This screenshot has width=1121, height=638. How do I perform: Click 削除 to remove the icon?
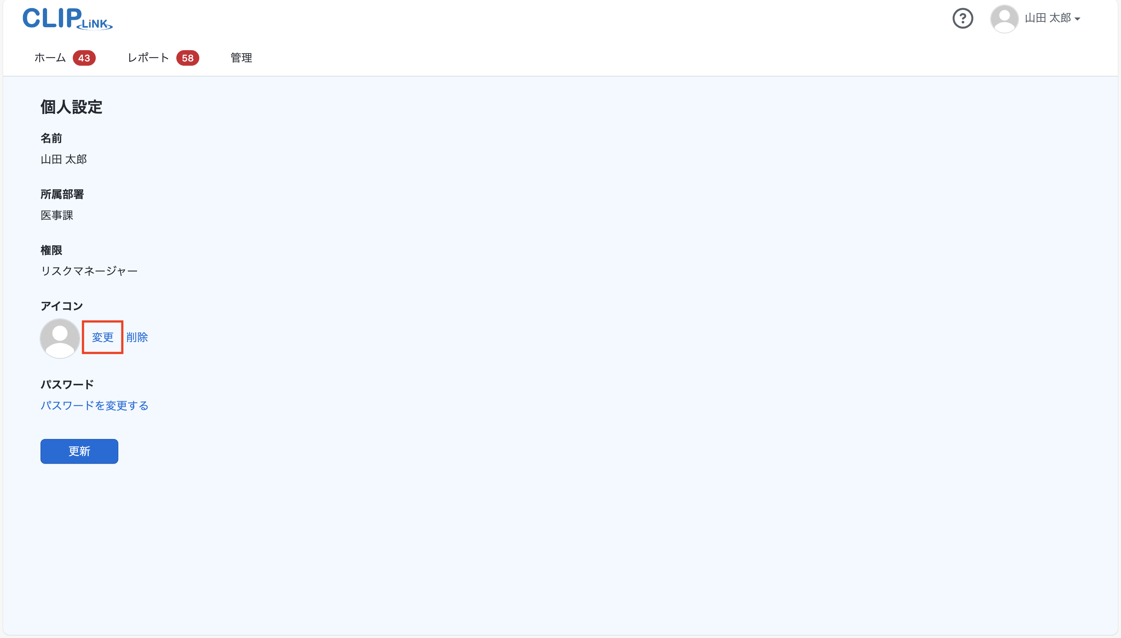(x=137, y=337)
